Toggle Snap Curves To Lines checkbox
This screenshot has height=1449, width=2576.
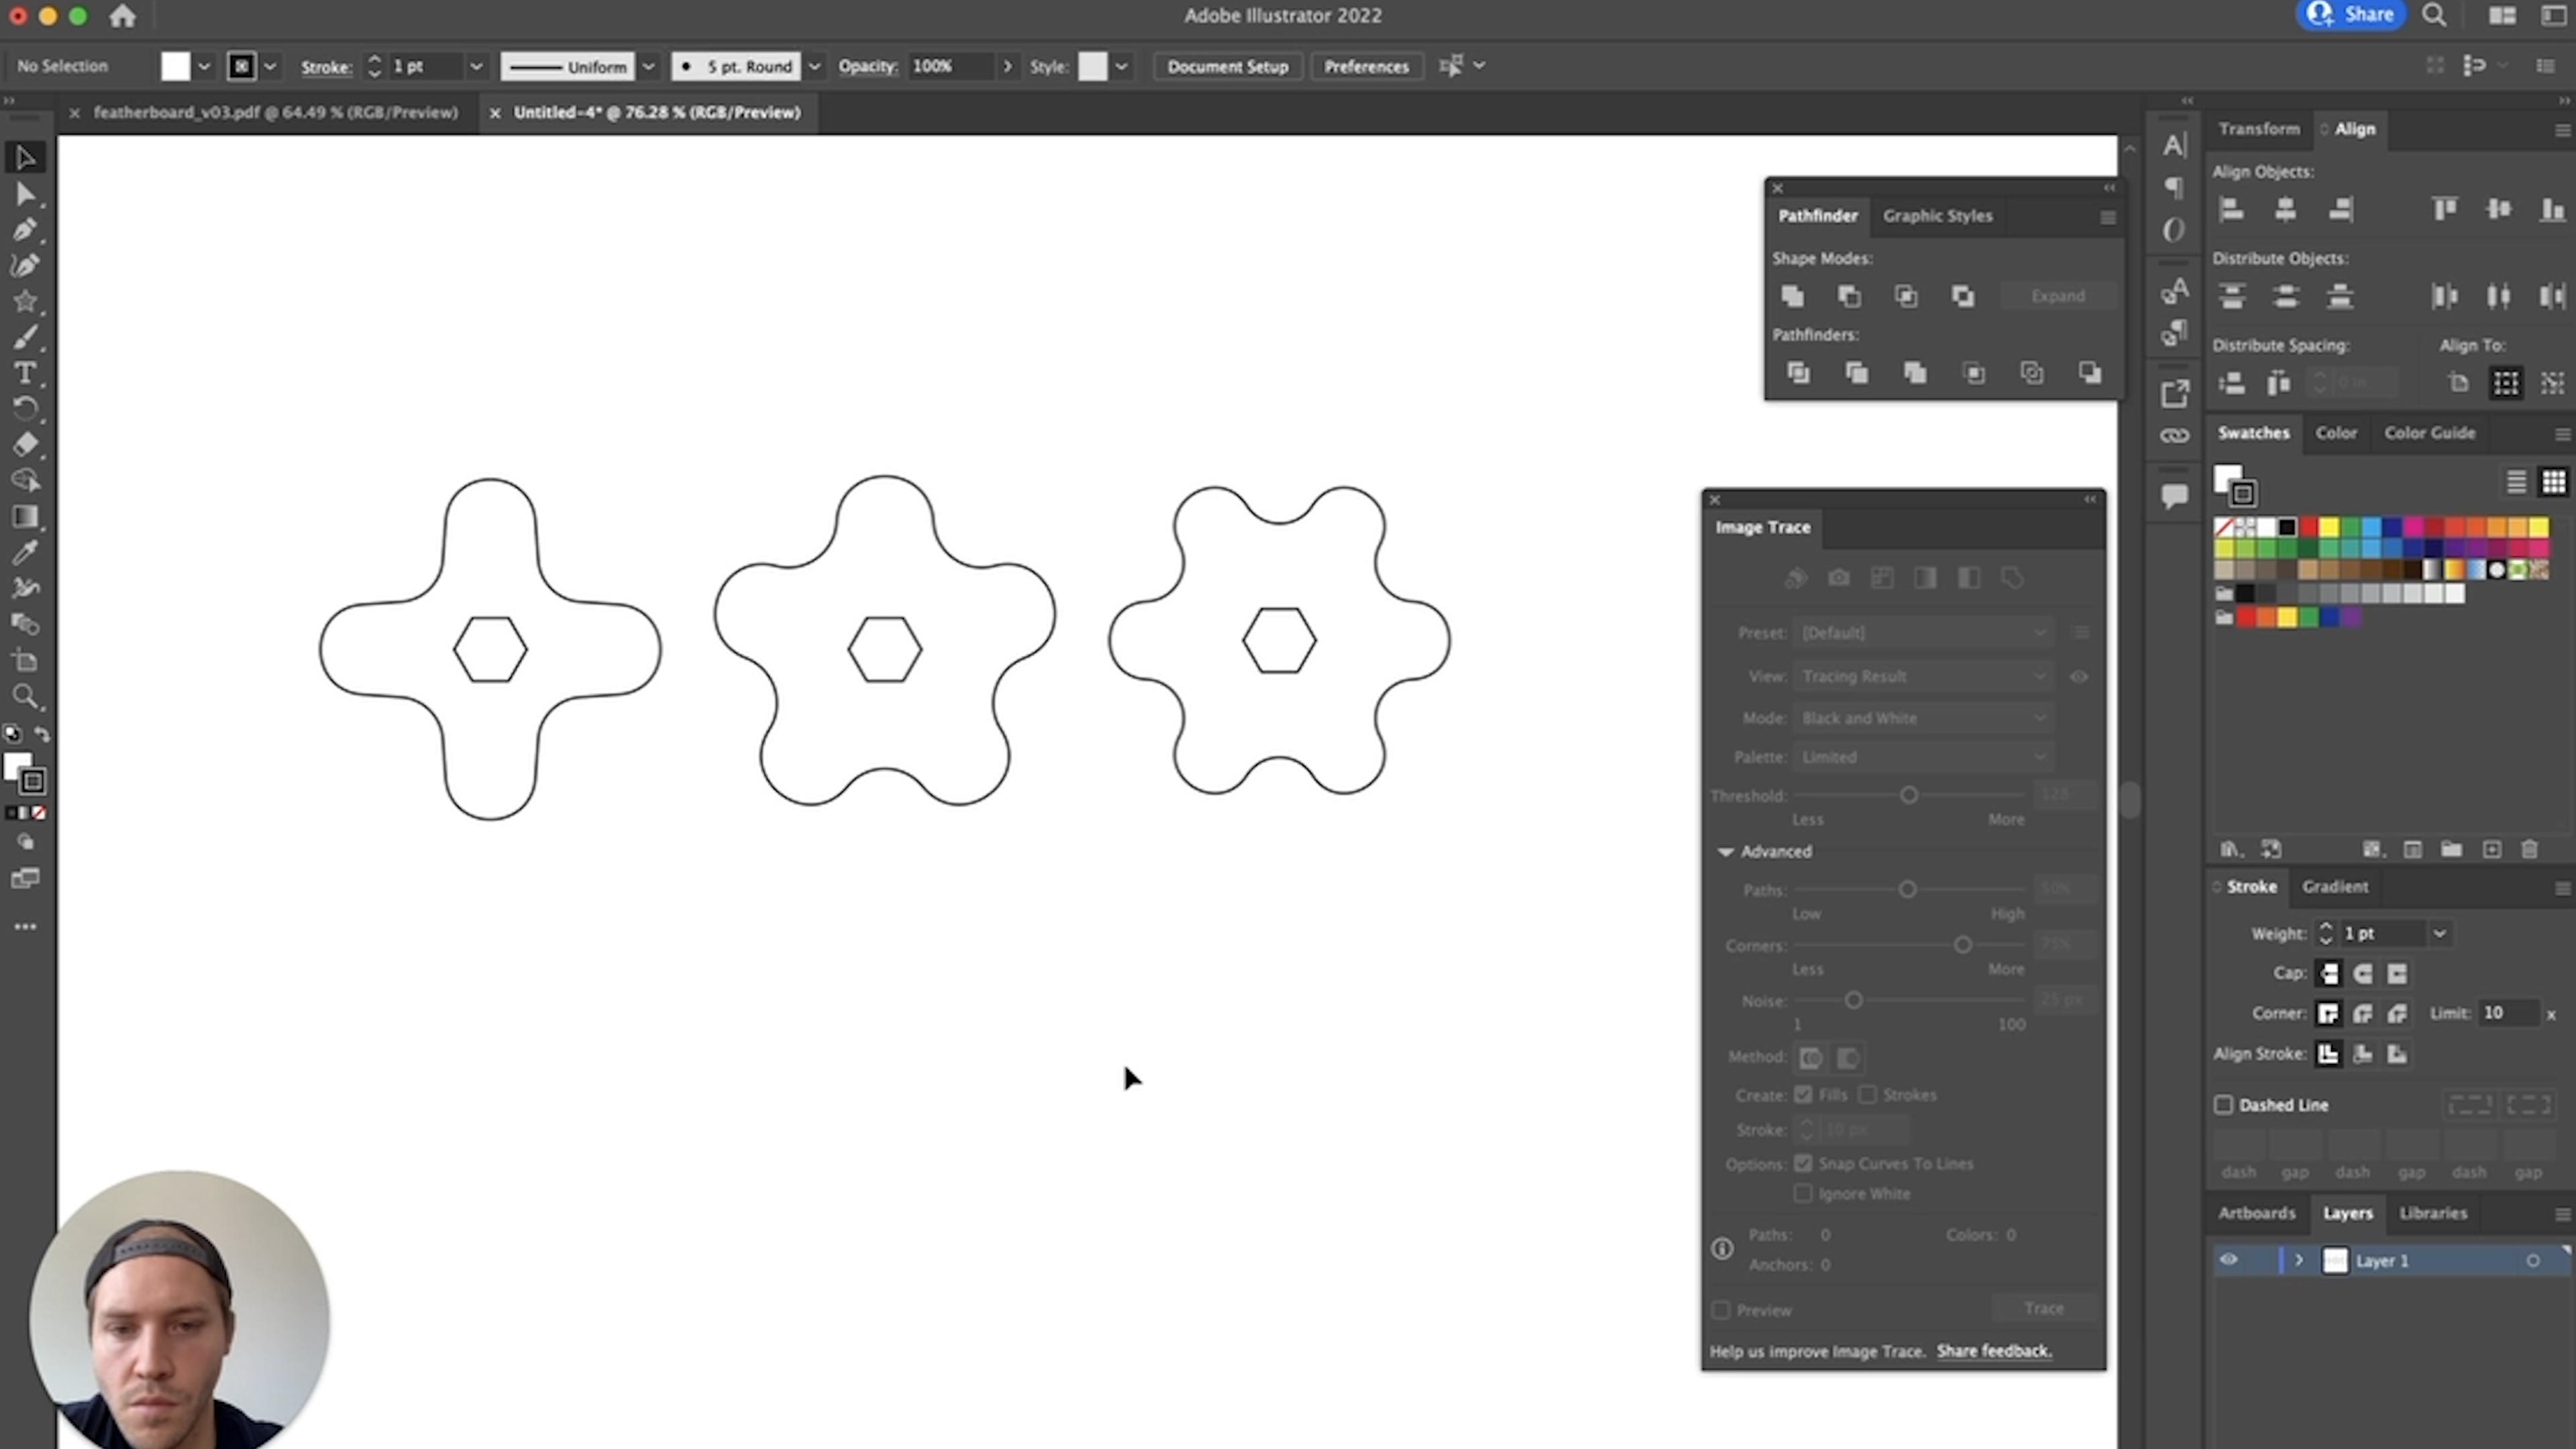pyautogui.click(x=1803, y=1164)
